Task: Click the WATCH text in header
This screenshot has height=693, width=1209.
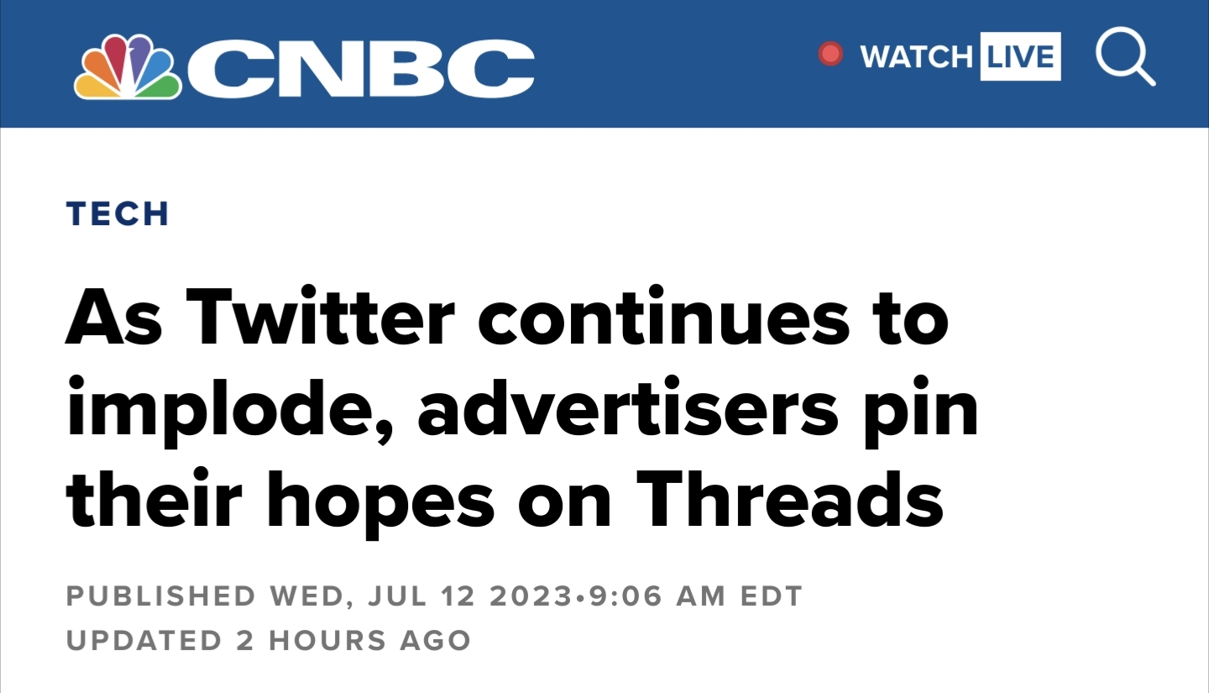Action: [x=916, y=57]
